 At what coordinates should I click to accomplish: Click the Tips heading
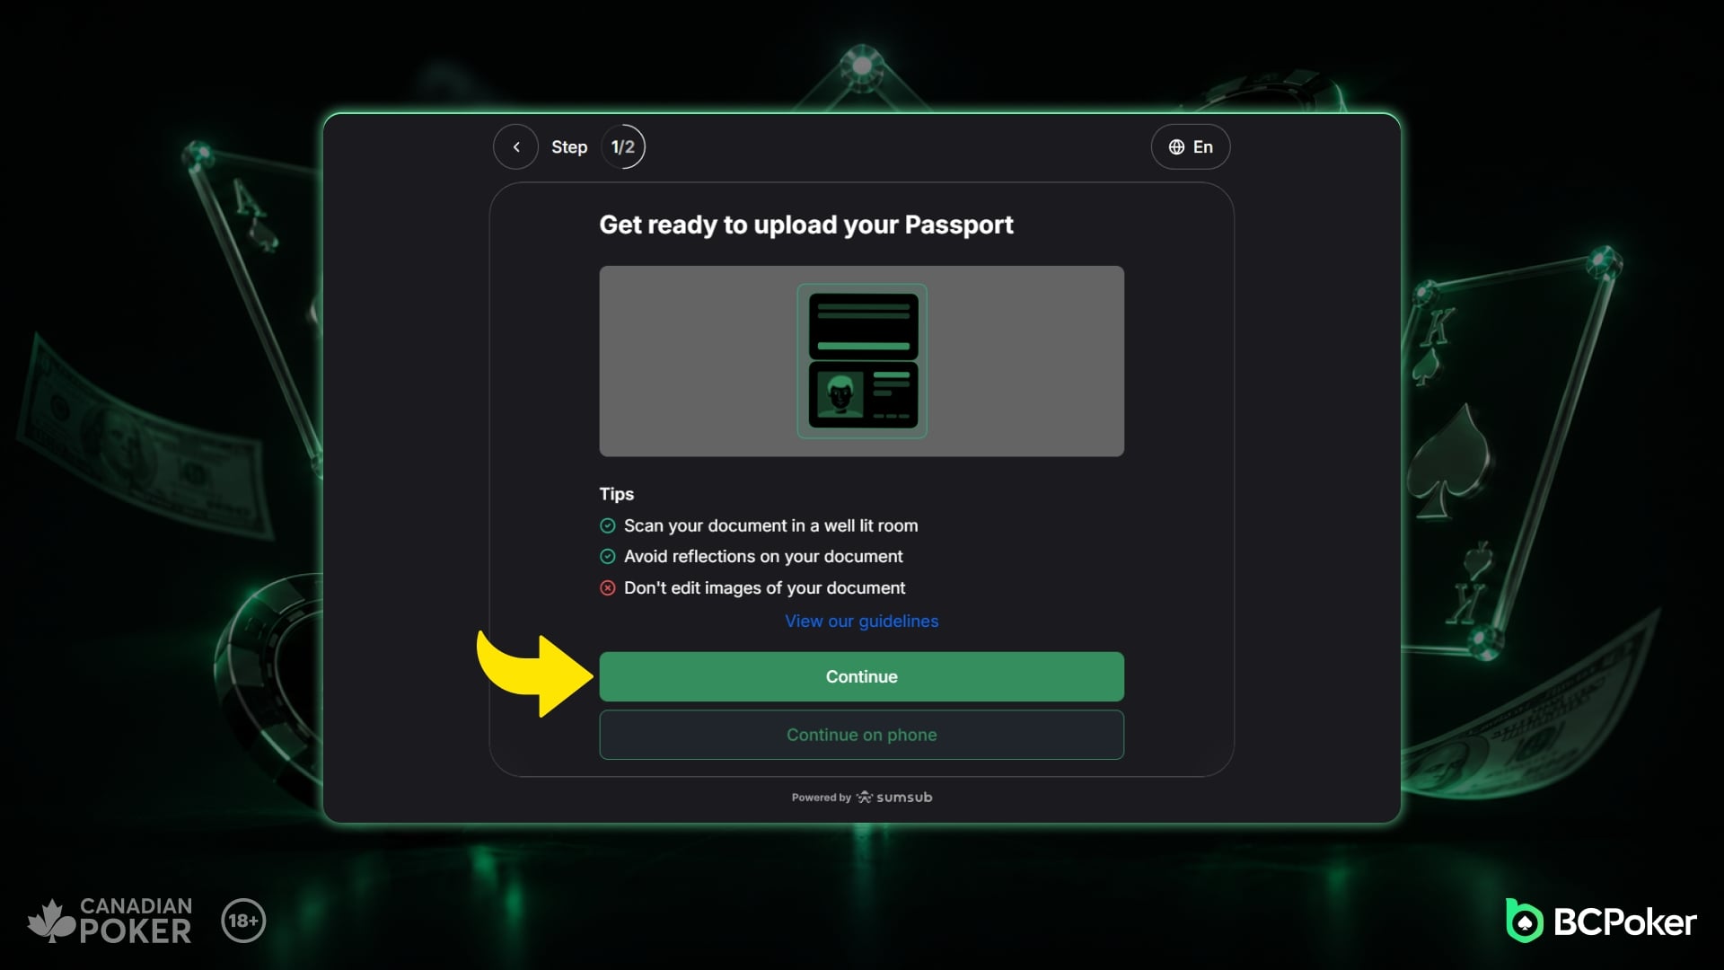pyautogui.click(x=617, y=494)
